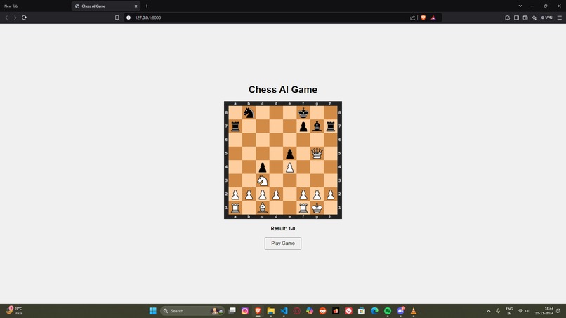Click the Result: 1-0 text
The height and width of the screenshot is (318, 566).
282,228
